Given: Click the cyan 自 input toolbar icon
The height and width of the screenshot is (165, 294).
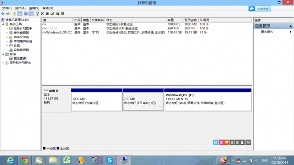Looking at the screenshot, I should click(215, 143).
